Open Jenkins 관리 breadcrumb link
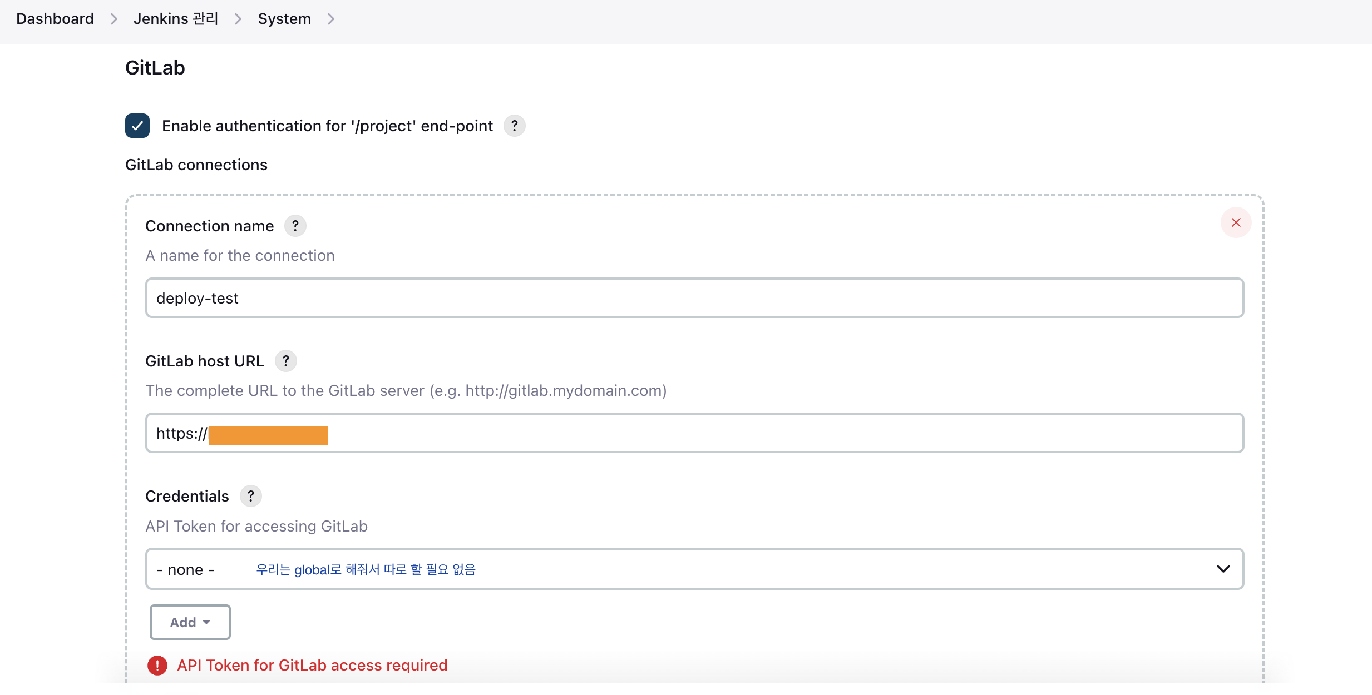 pos(176,19)
